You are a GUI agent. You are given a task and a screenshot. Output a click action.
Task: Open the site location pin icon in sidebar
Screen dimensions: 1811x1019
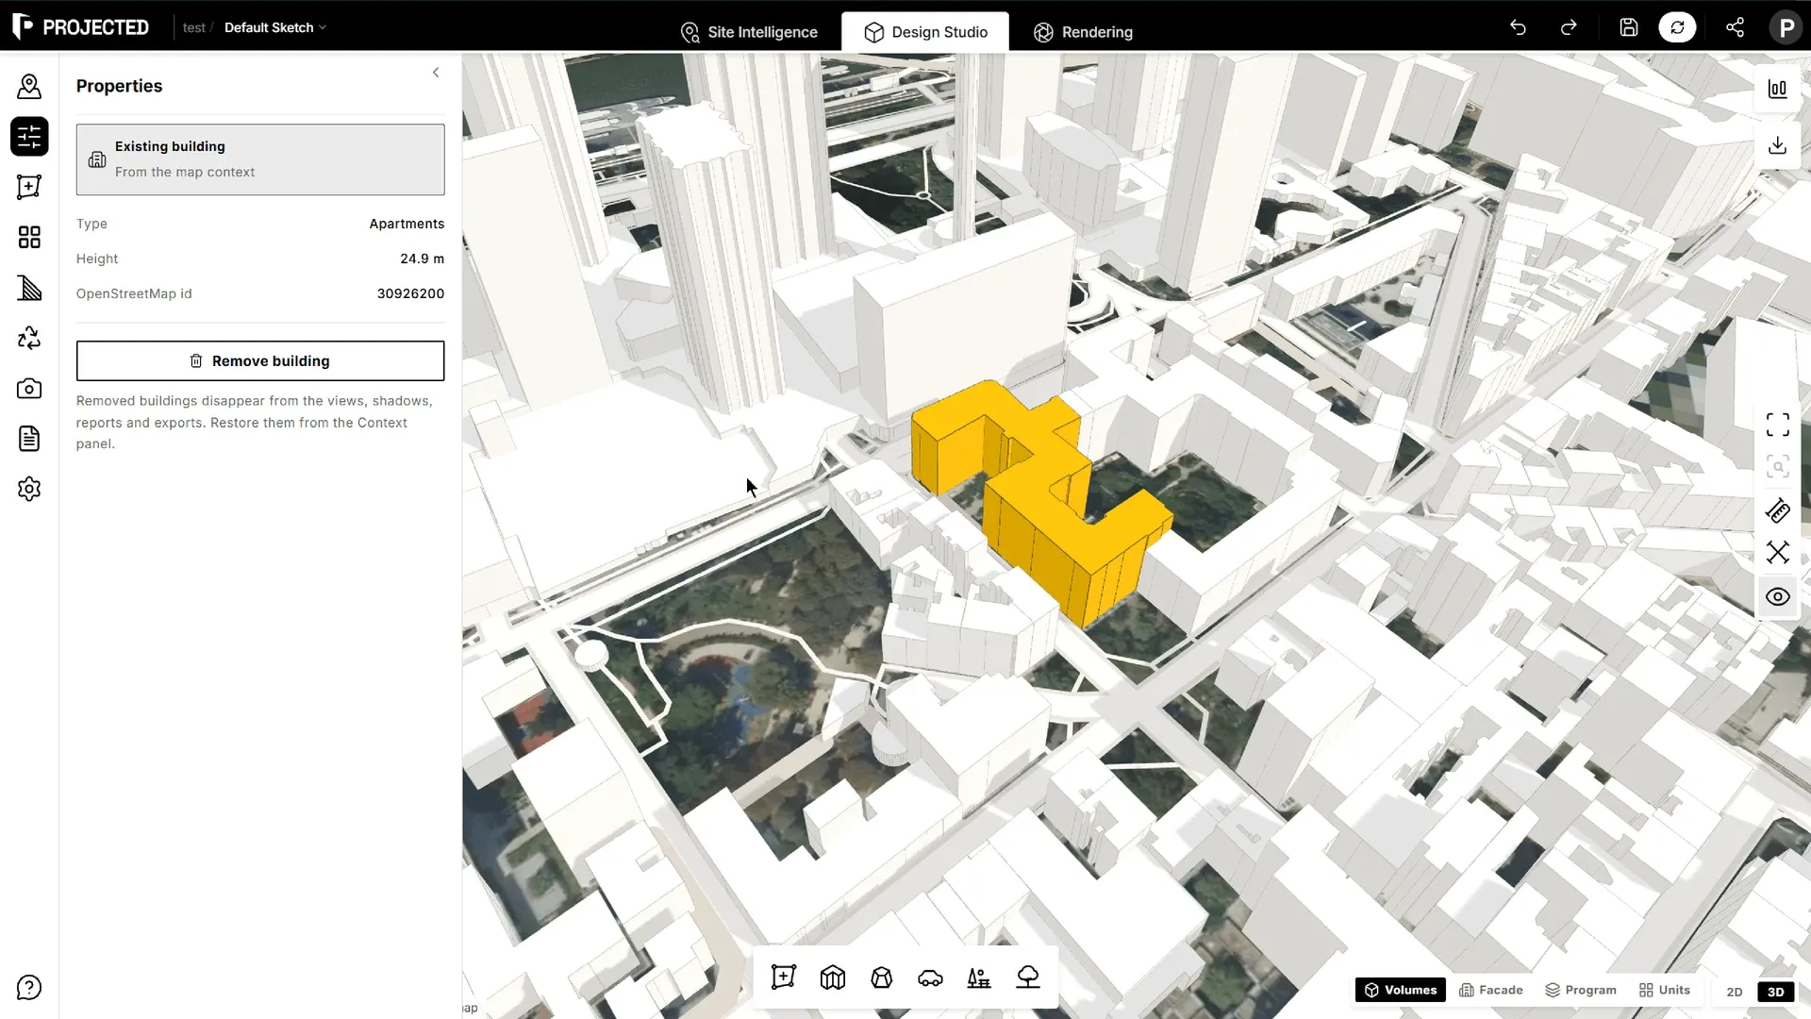(x=29, y=87)
